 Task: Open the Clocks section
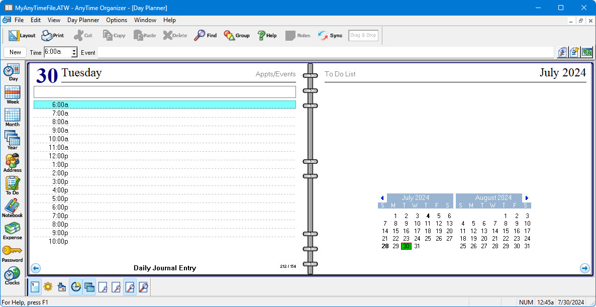(x=13, y=276)
